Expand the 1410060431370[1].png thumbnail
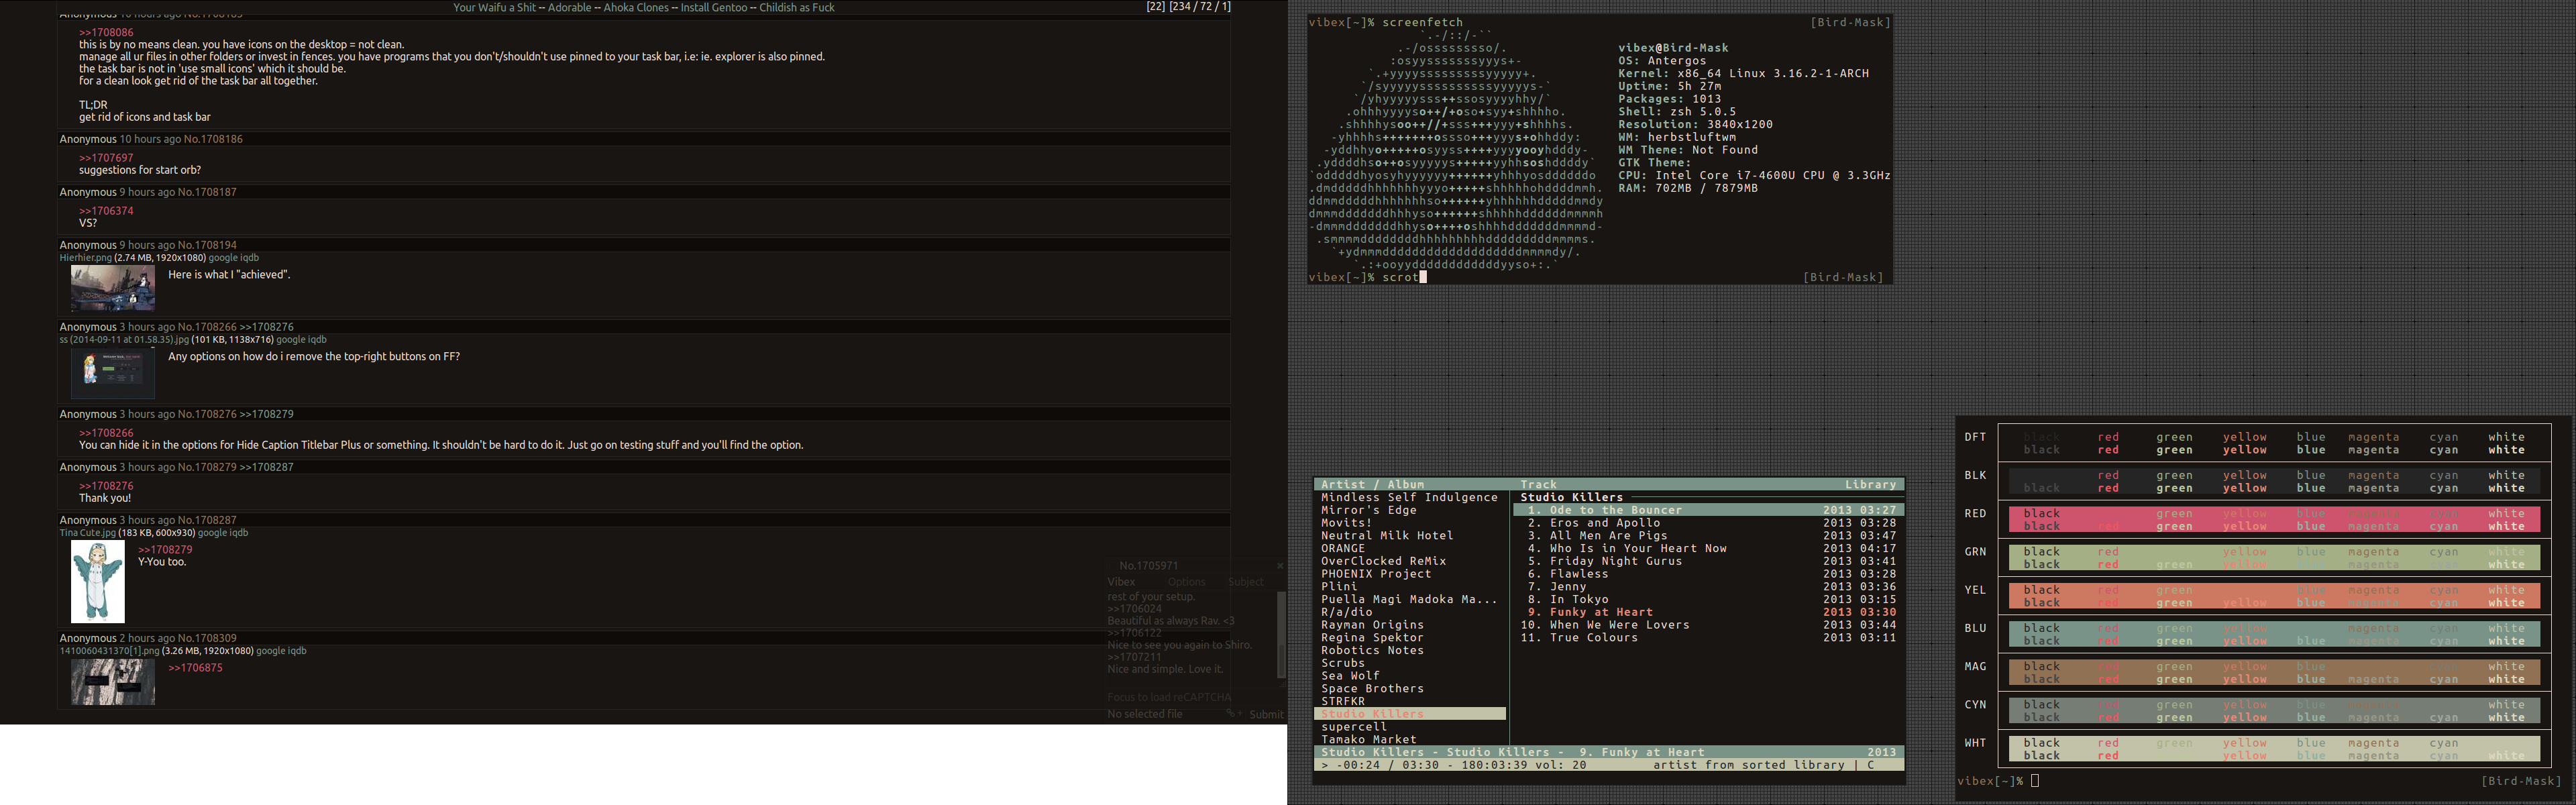 point(113,682)
